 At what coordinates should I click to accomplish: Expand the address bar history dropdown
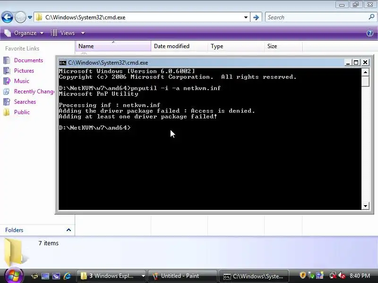(246, 17)
